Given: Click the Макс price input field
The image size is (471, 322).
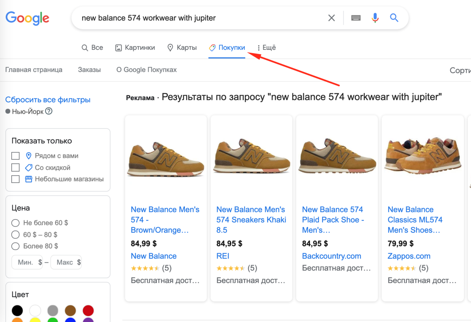Looking at the screenshot, I should 66,262.
